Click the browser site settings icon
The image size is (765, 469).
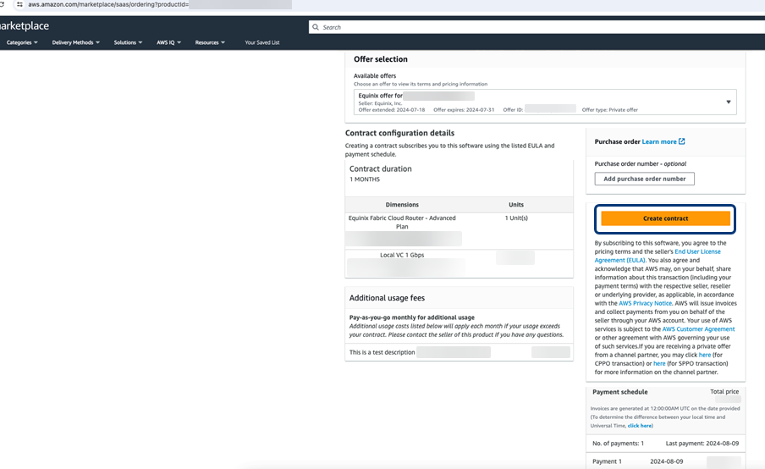click(x=19, y=4)
